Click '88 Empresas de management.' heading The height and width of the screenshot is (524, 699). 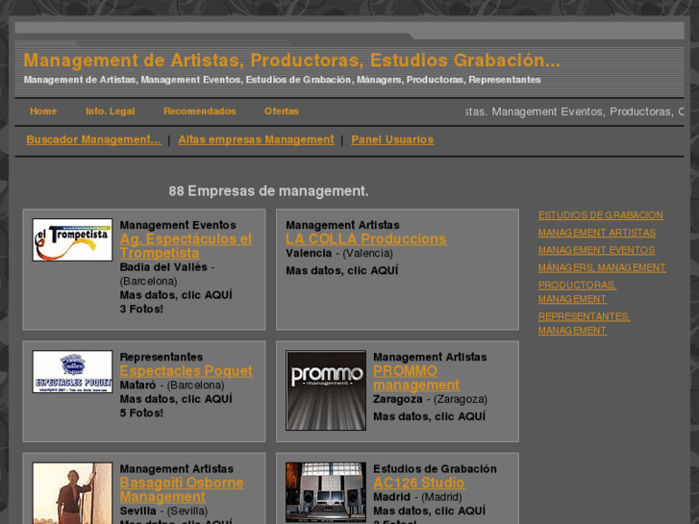269,191
